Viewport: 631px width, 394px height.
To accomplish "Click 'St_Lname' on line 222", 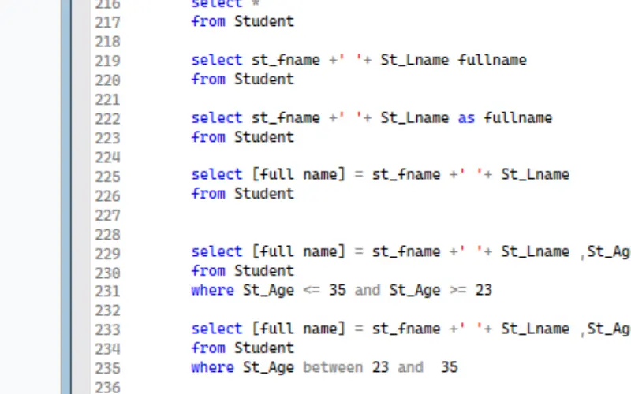I will click(x=415, y=118).
